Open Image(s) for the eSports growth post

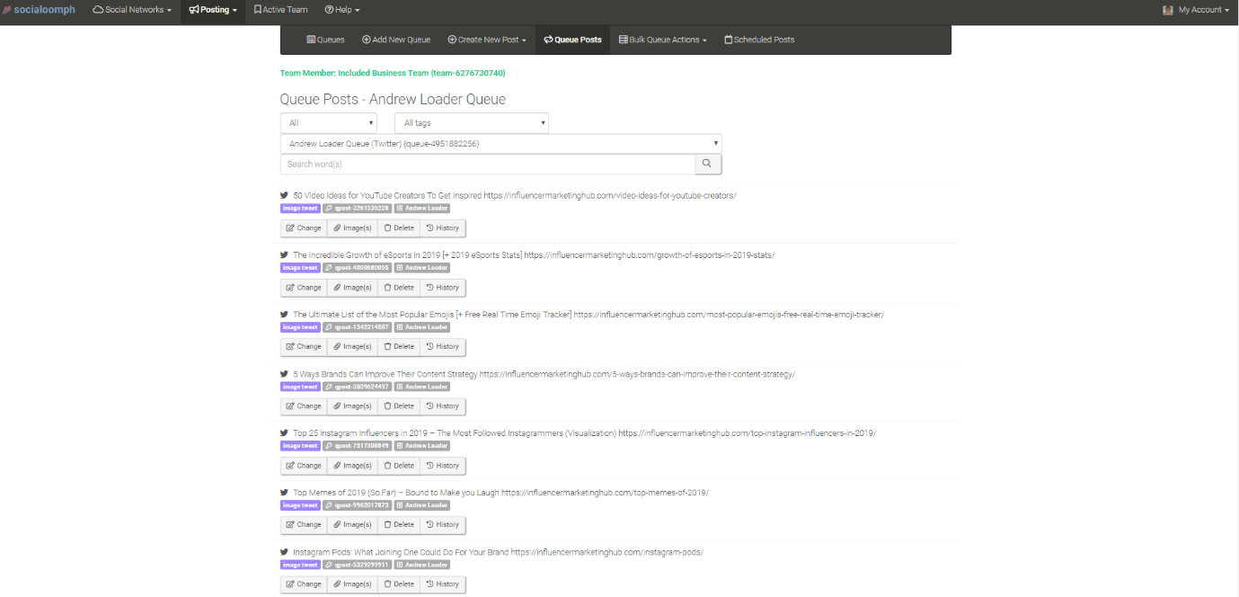coord(352,288)
